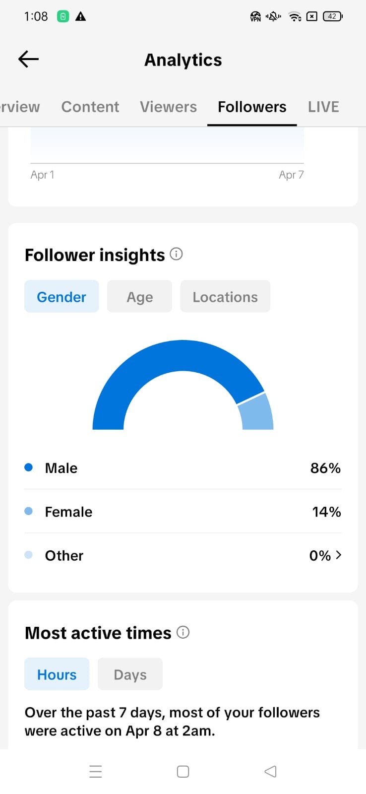The width and height of the screenshot is (366, 794).
Task: Open Follower insights info icon
Action: click(x=176, y=254)
